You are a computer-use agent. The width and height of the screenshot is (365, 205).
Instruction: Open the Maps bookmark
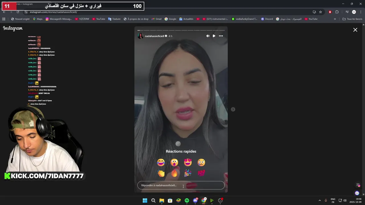coord(38,19)
